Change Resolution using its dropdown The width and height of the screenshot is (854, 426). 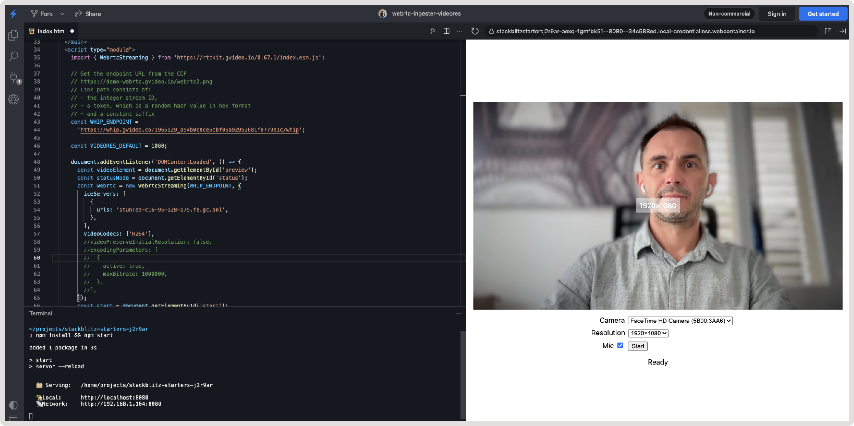648,333
